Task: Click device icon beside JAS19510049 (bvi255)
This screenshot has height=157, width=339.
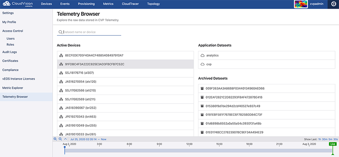Action: [61, 126]
